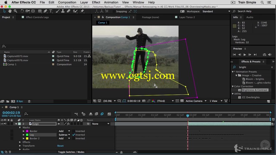The image size is (276, 155).
Task: Open the Composition menu
Action: point(67,2)
